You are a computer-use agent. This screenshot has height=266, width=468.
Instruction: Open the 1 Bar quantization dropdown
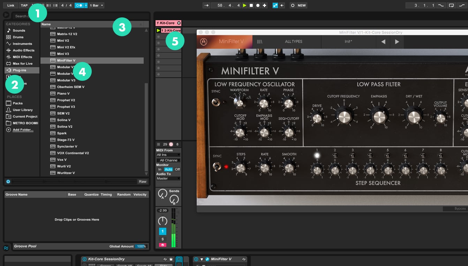coord(96,6)
